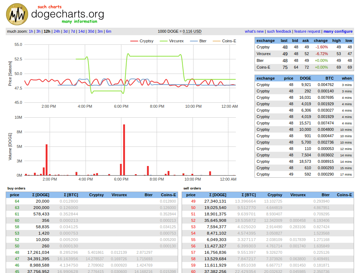Click the change column header
This screenshot has height=273, width=364.
[x=321, y=41]
